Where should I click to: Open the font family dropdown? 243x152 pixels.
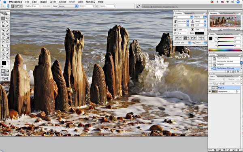coord(192,17)
